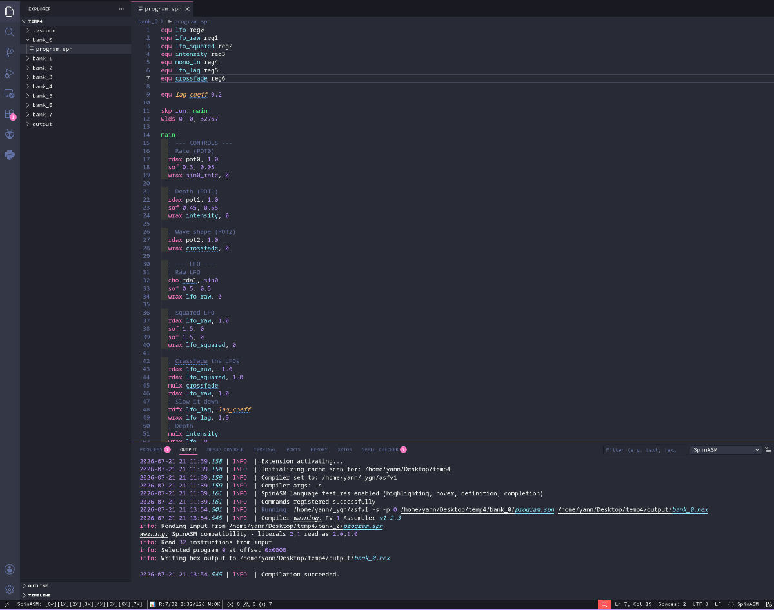The width and height of the screenshot is (774, 610).
Task: Expand the Outline section
Action: click(x=76, y=585)
